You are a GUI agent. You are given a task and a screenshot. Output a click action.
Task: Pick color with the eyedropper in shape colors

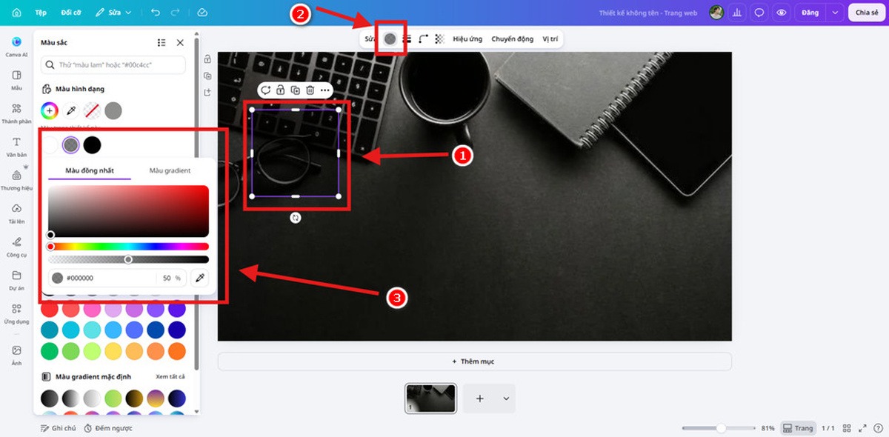point(71,111)
